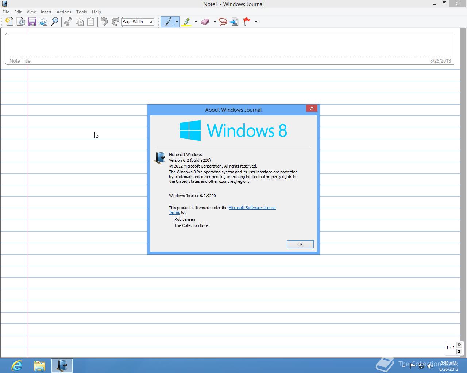Open Internet Explorer from the taskbar
Screen dimensions: 467x373
coord(17,365)
